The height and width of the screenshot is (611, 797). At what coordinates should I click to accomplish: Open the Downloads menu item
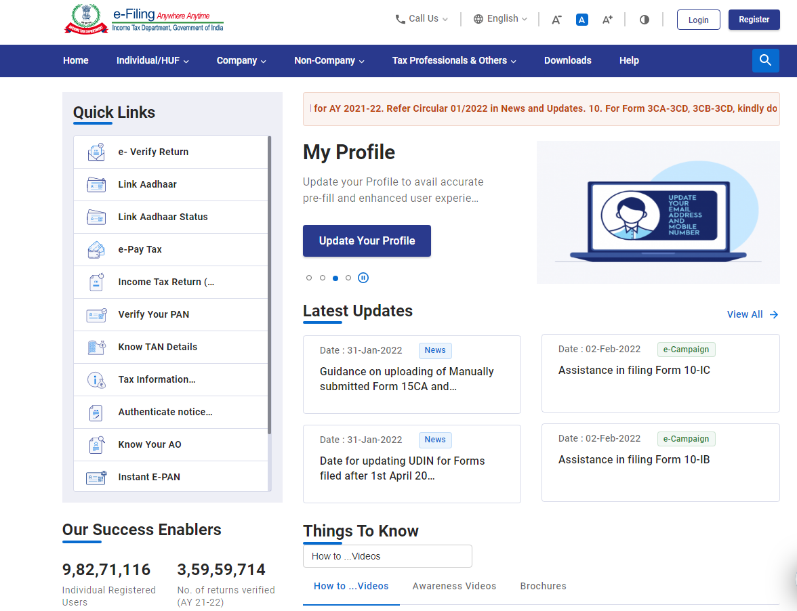point(567,60)
